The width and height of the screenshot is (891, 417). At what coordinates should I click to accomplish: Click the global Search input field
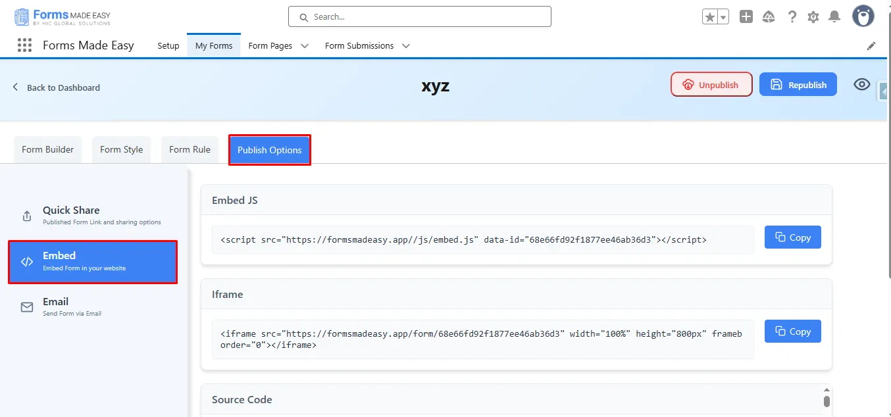pos(419,16)
